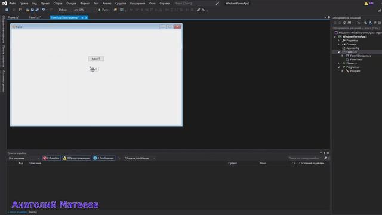The width and height of the screenshot is (382, 215).
Task: Toggle the 0 Ошибки errors filter
Action: (x=51, y=158)
